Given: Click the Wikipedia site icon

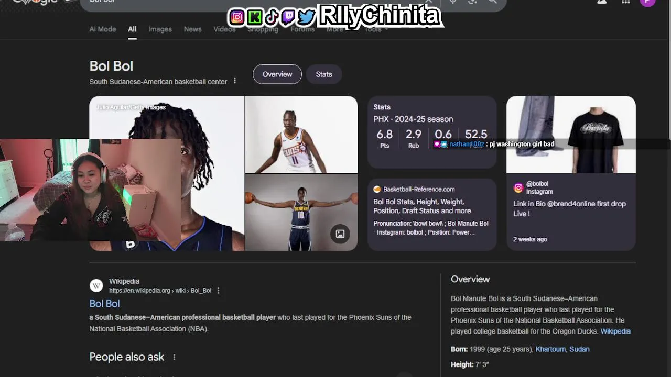Looking at the screenshot, I should pyautogui.click(x=96, y=285).
